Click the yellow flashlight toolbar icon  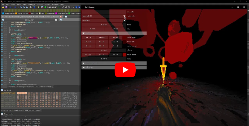click(38, 7)
